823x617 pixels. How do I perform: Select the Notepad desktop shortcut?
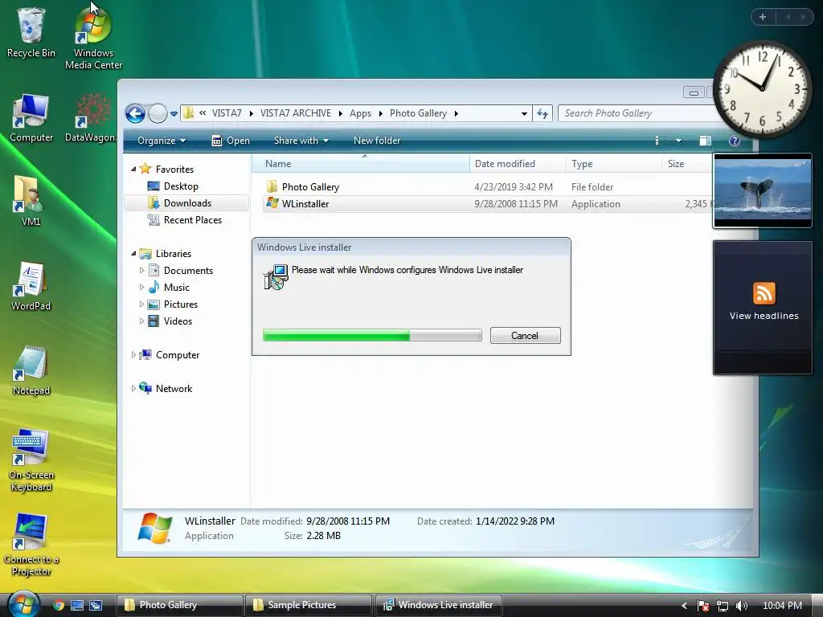coord(31,371)
